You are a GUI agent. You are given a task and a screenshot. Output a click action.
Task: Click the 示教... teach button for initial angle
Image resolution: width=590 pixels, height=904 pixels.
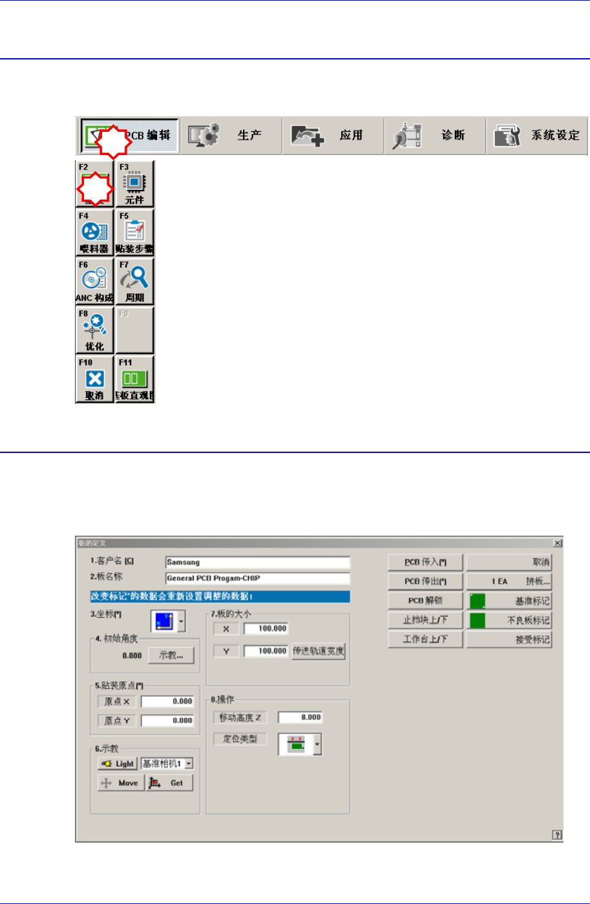(171, 655)
